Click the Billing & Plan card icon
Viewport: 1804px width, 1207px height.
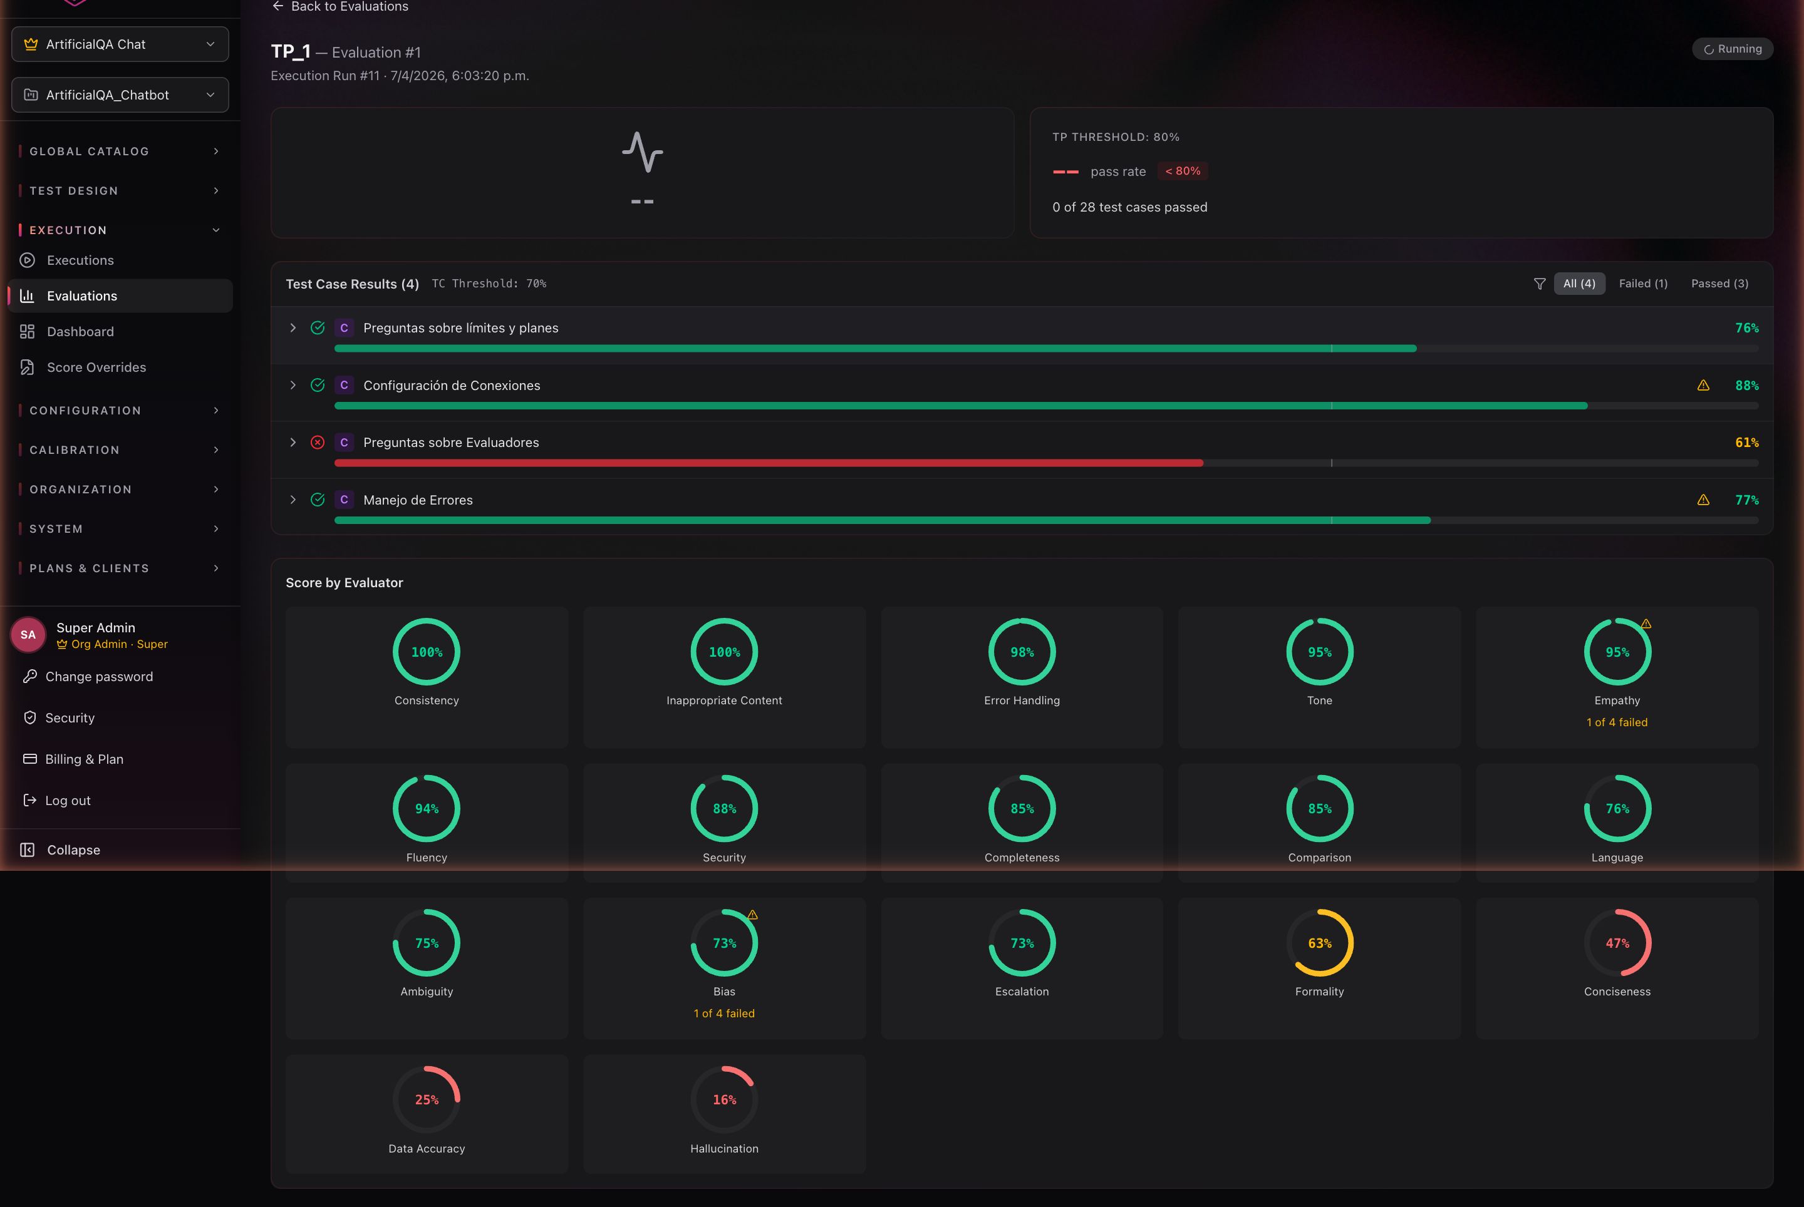click(30, 759)
